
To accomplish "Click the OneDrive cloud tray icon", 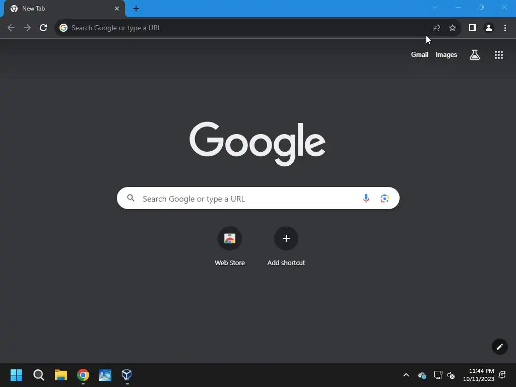I will pos(422,375).
